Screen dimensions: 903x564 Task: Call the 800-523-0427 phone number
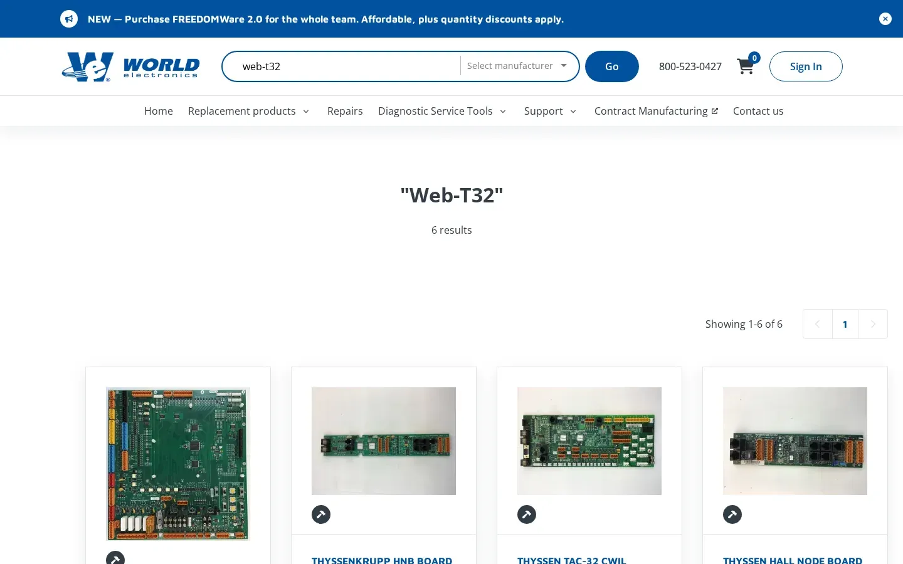click(x=690, y=66)
